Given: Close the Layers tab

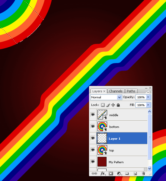Looking at the screenshot, I should click(x=104, y=91).
